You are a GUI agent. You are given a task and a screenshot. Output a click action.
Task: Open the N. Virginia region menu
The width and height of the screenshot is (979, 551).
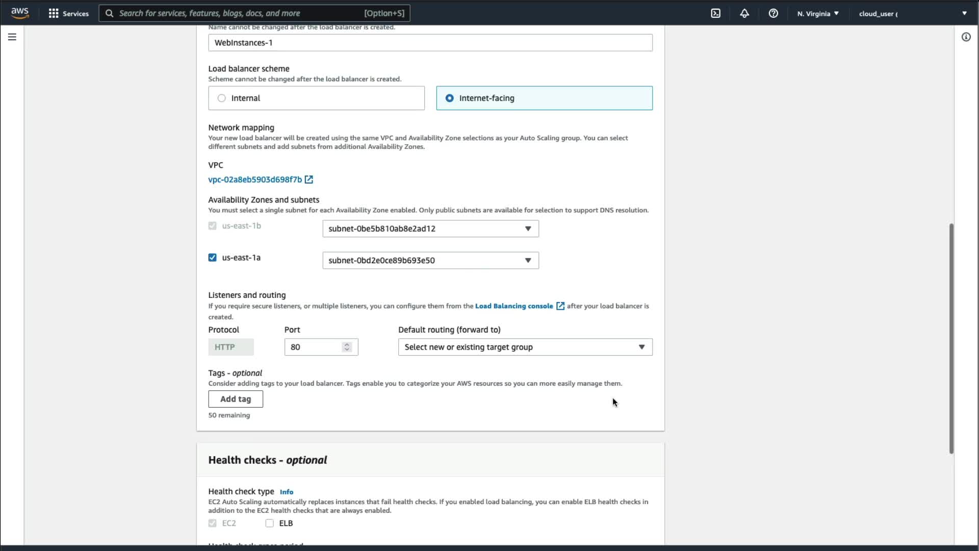point(817,13)
